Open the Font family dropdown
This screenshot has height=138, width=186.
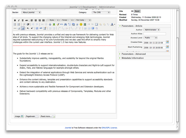point(82,20)
